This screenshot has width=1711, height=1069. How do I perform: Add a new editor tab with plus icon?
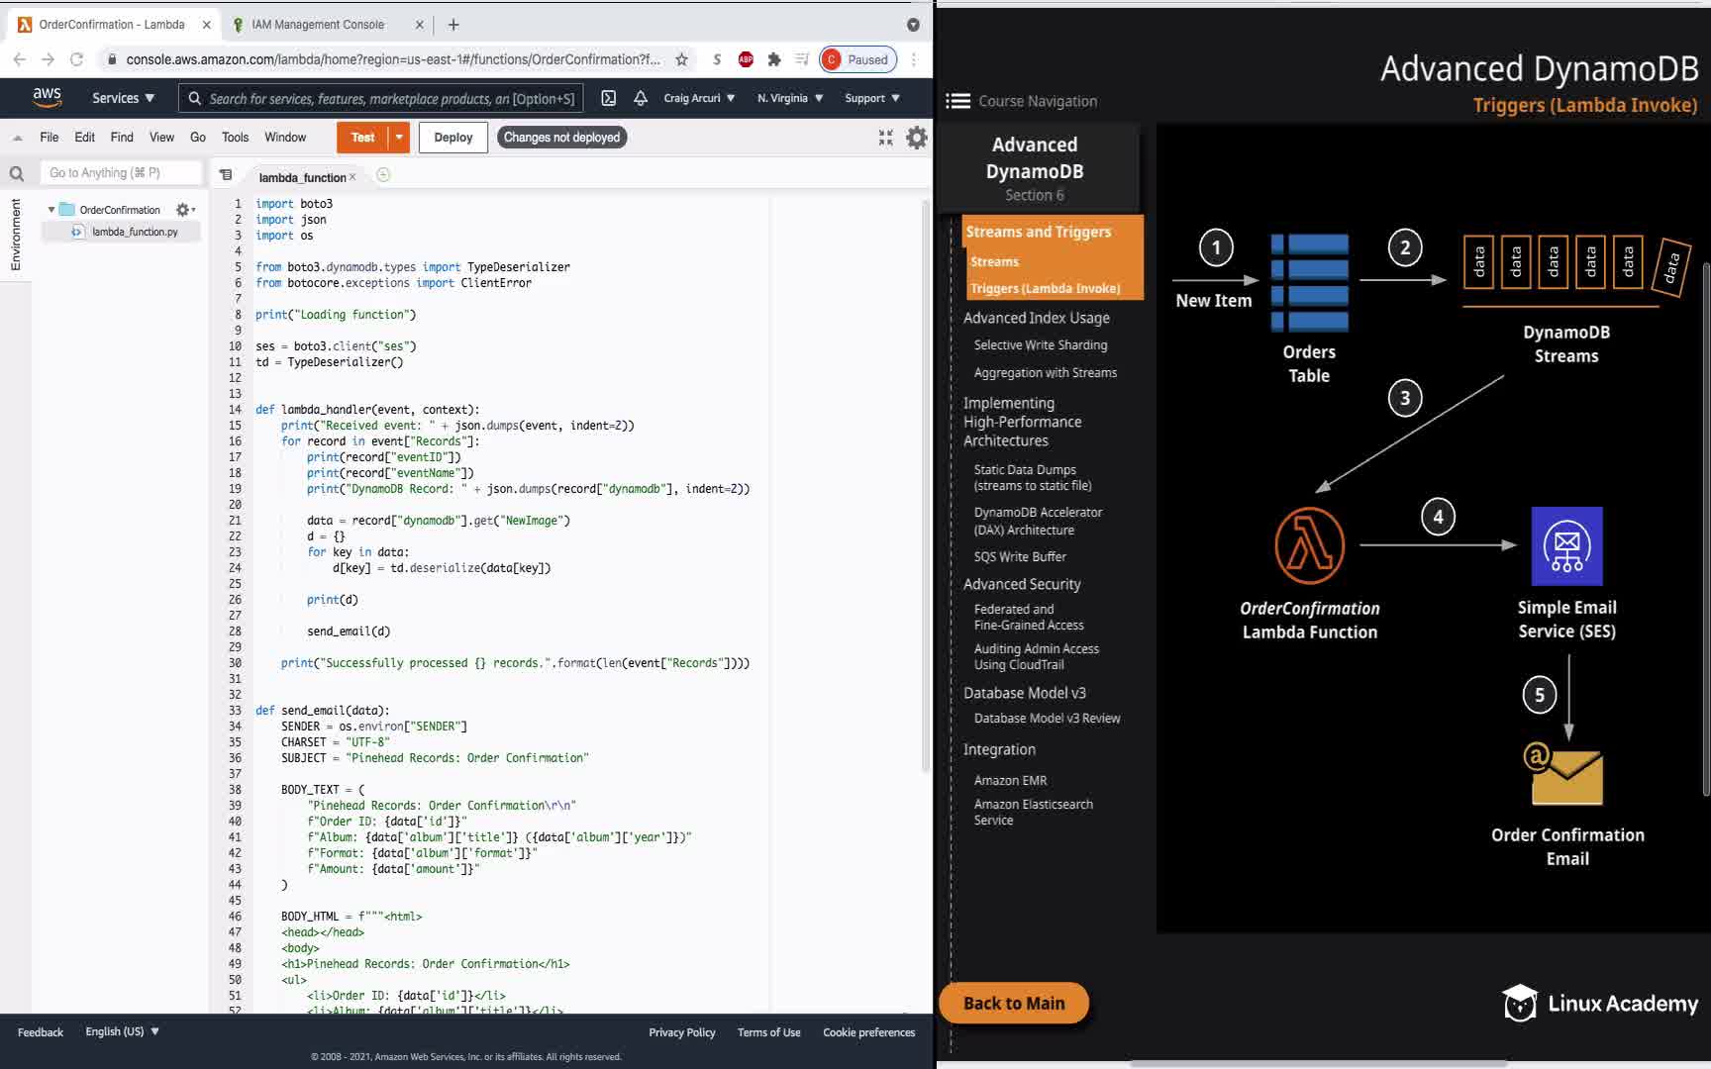pyautogui.click(x=383, y=175)
